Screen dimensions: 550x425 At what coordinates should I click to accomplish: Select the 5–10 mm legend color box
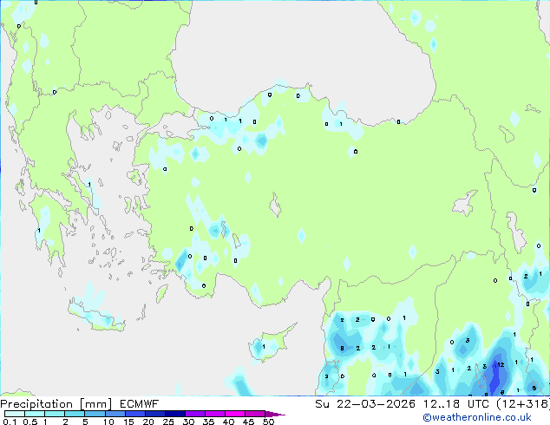[95, 414]
